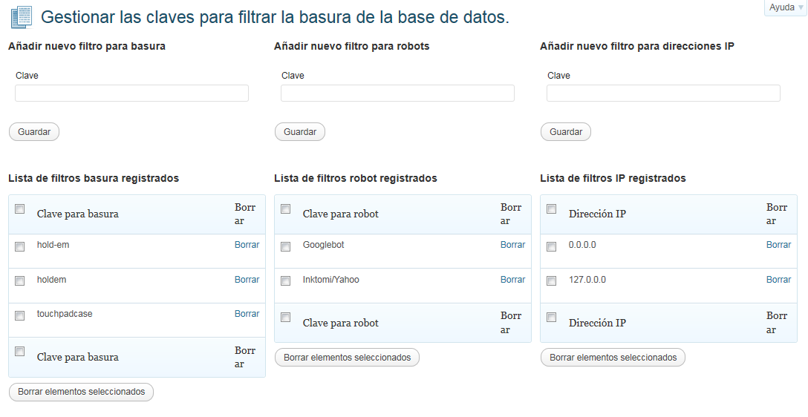Click Borrar link for 0.0.0.0

point(778,245)
